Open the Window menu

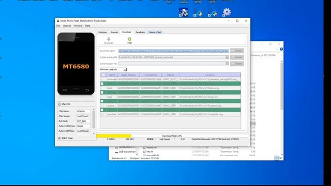(78, 26)
